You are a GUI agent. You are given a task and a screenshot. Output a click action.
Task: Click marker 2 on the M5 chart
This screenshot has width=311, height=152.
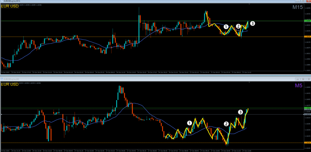coord(226,123)
